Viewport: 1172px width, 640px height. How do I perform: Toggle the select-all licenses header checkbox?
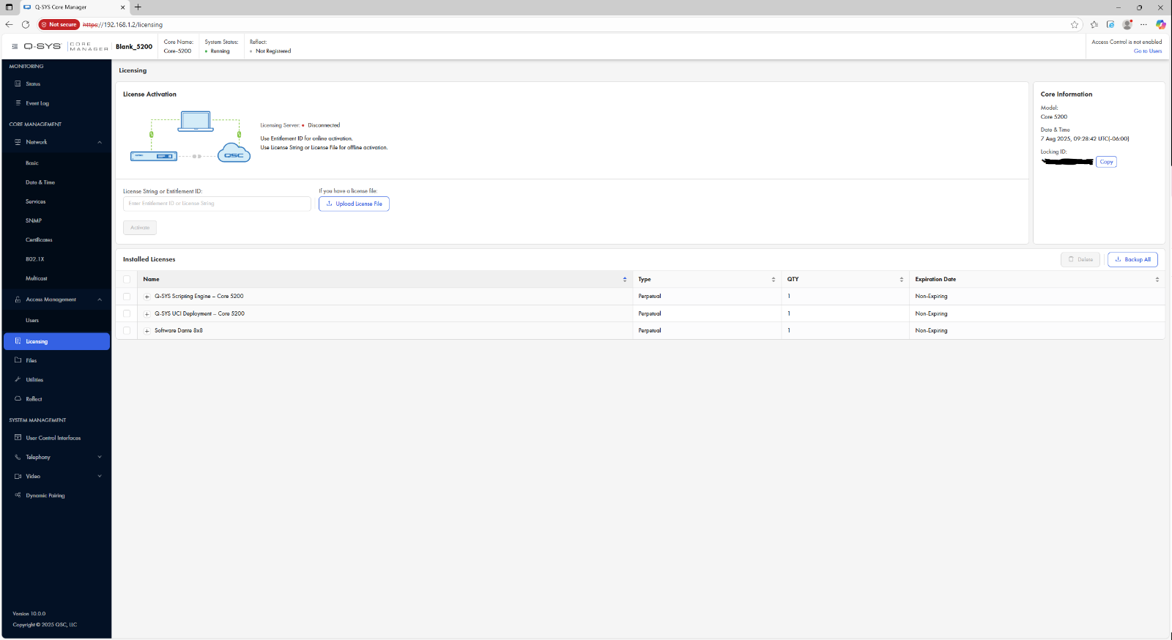127,279
